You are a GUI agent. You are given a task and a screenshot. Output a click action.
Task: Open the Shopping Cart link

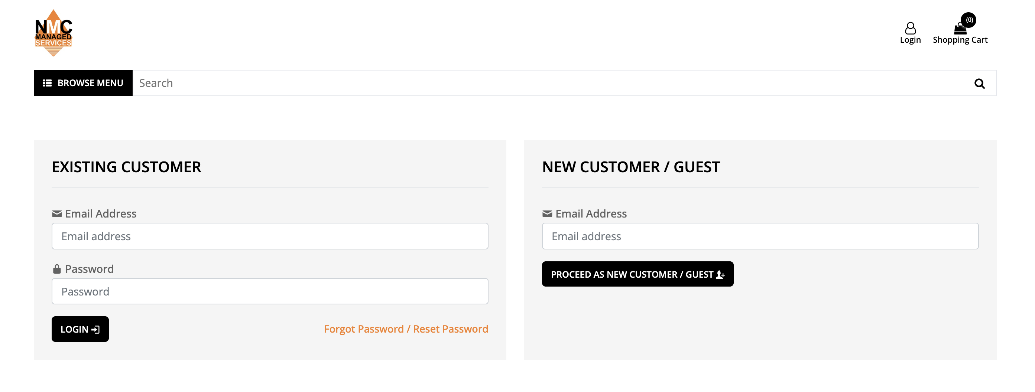click(x=960, y=40)
